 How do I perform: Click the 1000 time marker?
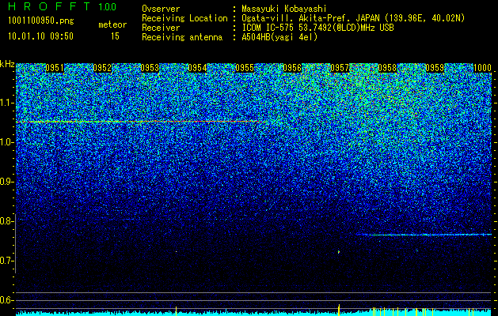[482, 68]
